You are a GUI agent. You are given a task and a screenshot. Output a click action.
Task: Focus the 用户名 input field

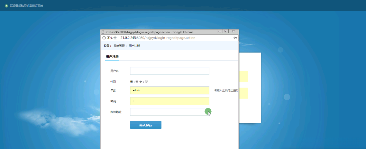coord(169,71)
